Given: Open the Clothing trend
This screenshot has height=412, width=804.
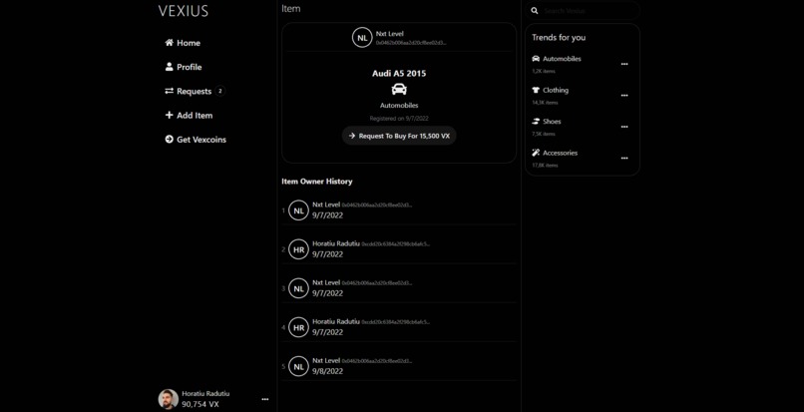Looking at the screenshot, I should 556,90.
